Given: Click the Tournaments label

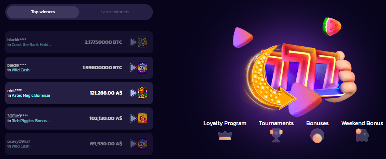Looking at the screenshot, I should coord(276,123).
